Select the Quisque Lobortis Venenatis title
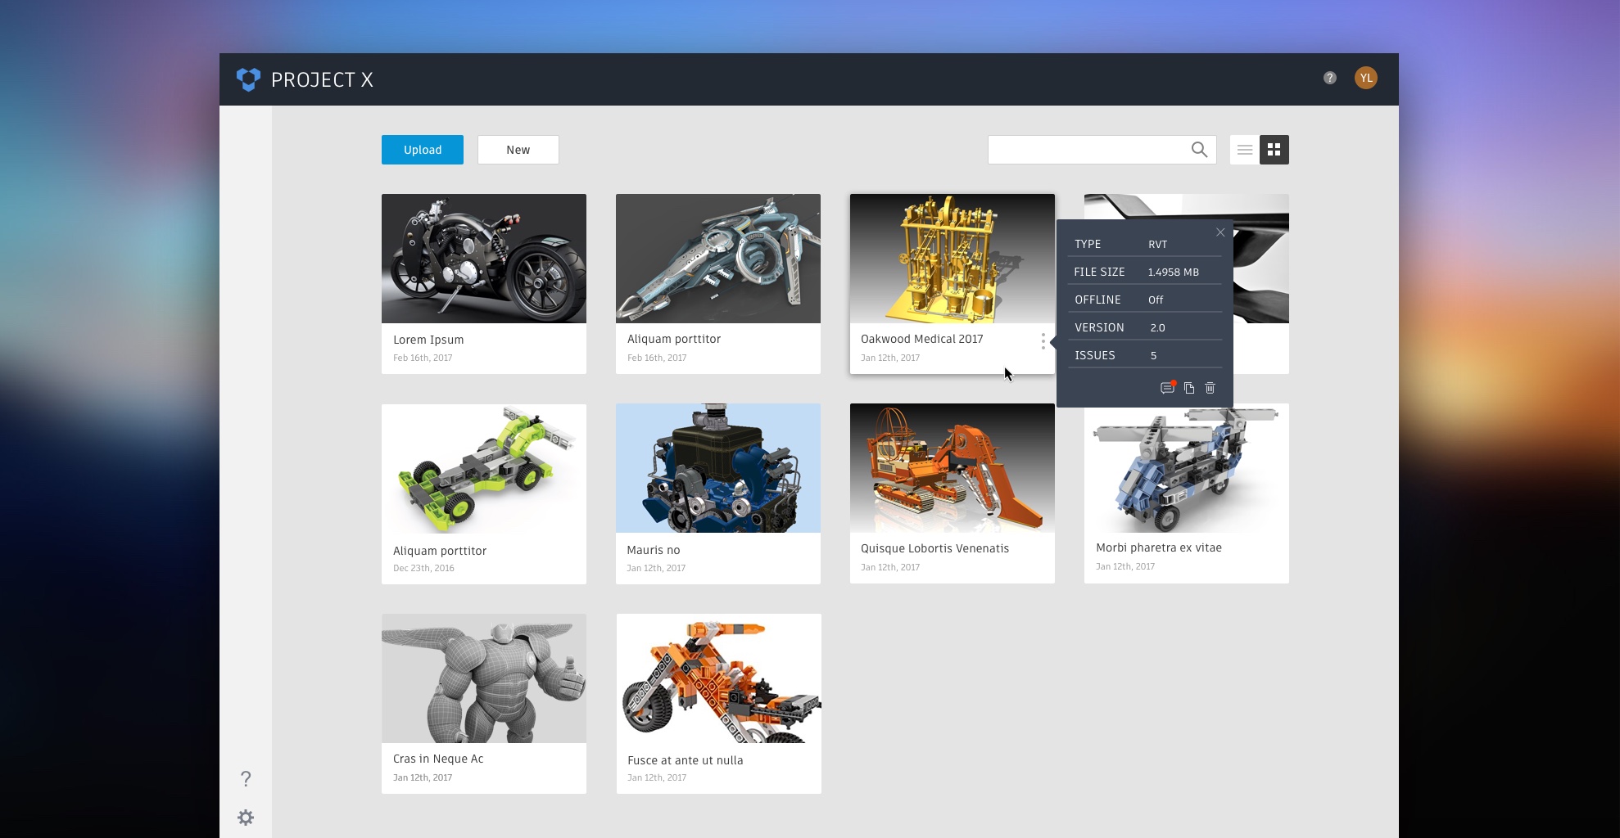1620x838 pixels. pos(934,548)
